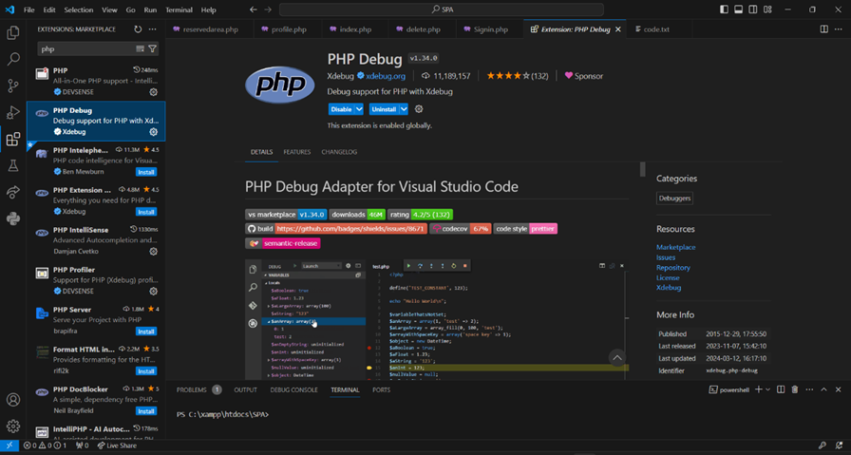Go back with navigation arrow
851x455 pixels.
(254, 9)
